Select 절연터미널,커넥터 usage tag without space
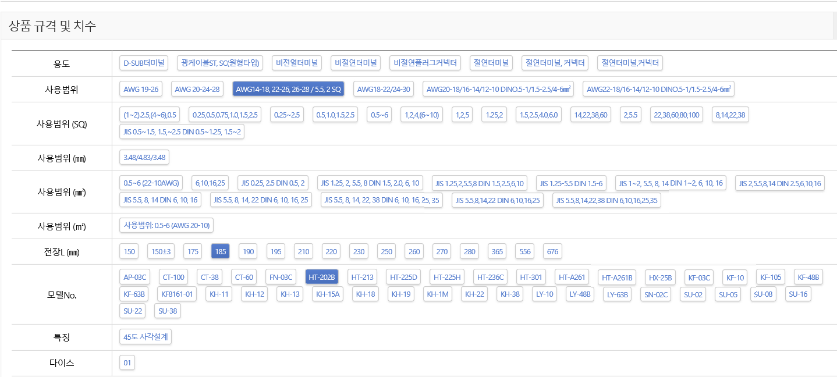The width and height of the screenshot is (837, 377). click(x=630, y=63)
